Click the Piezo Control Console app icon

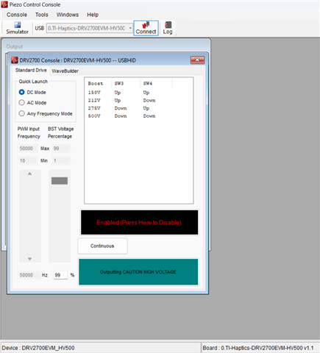[4, 4]
